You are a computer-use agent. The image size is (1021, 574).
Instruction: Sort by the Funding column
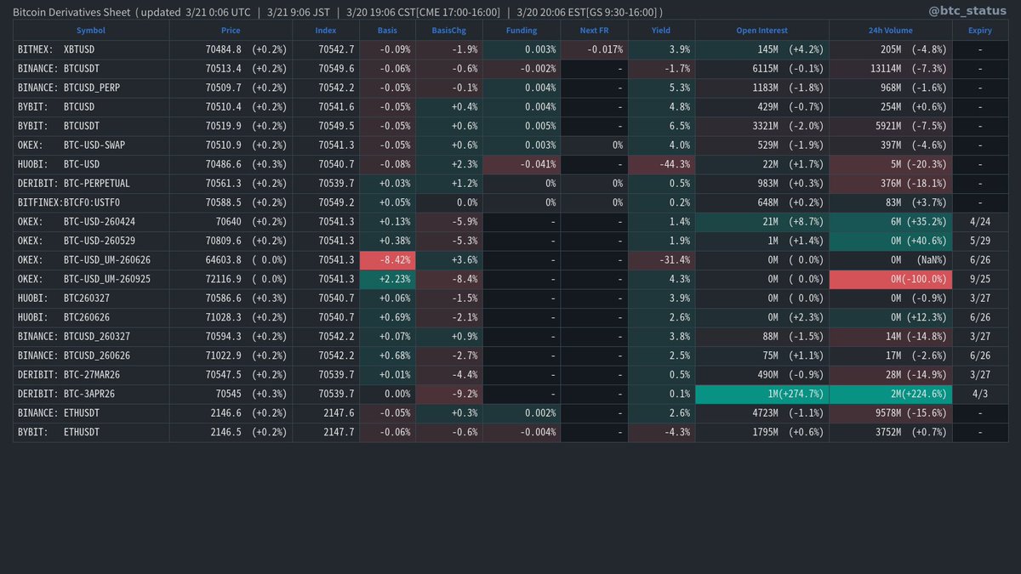(x=521, y=30)
